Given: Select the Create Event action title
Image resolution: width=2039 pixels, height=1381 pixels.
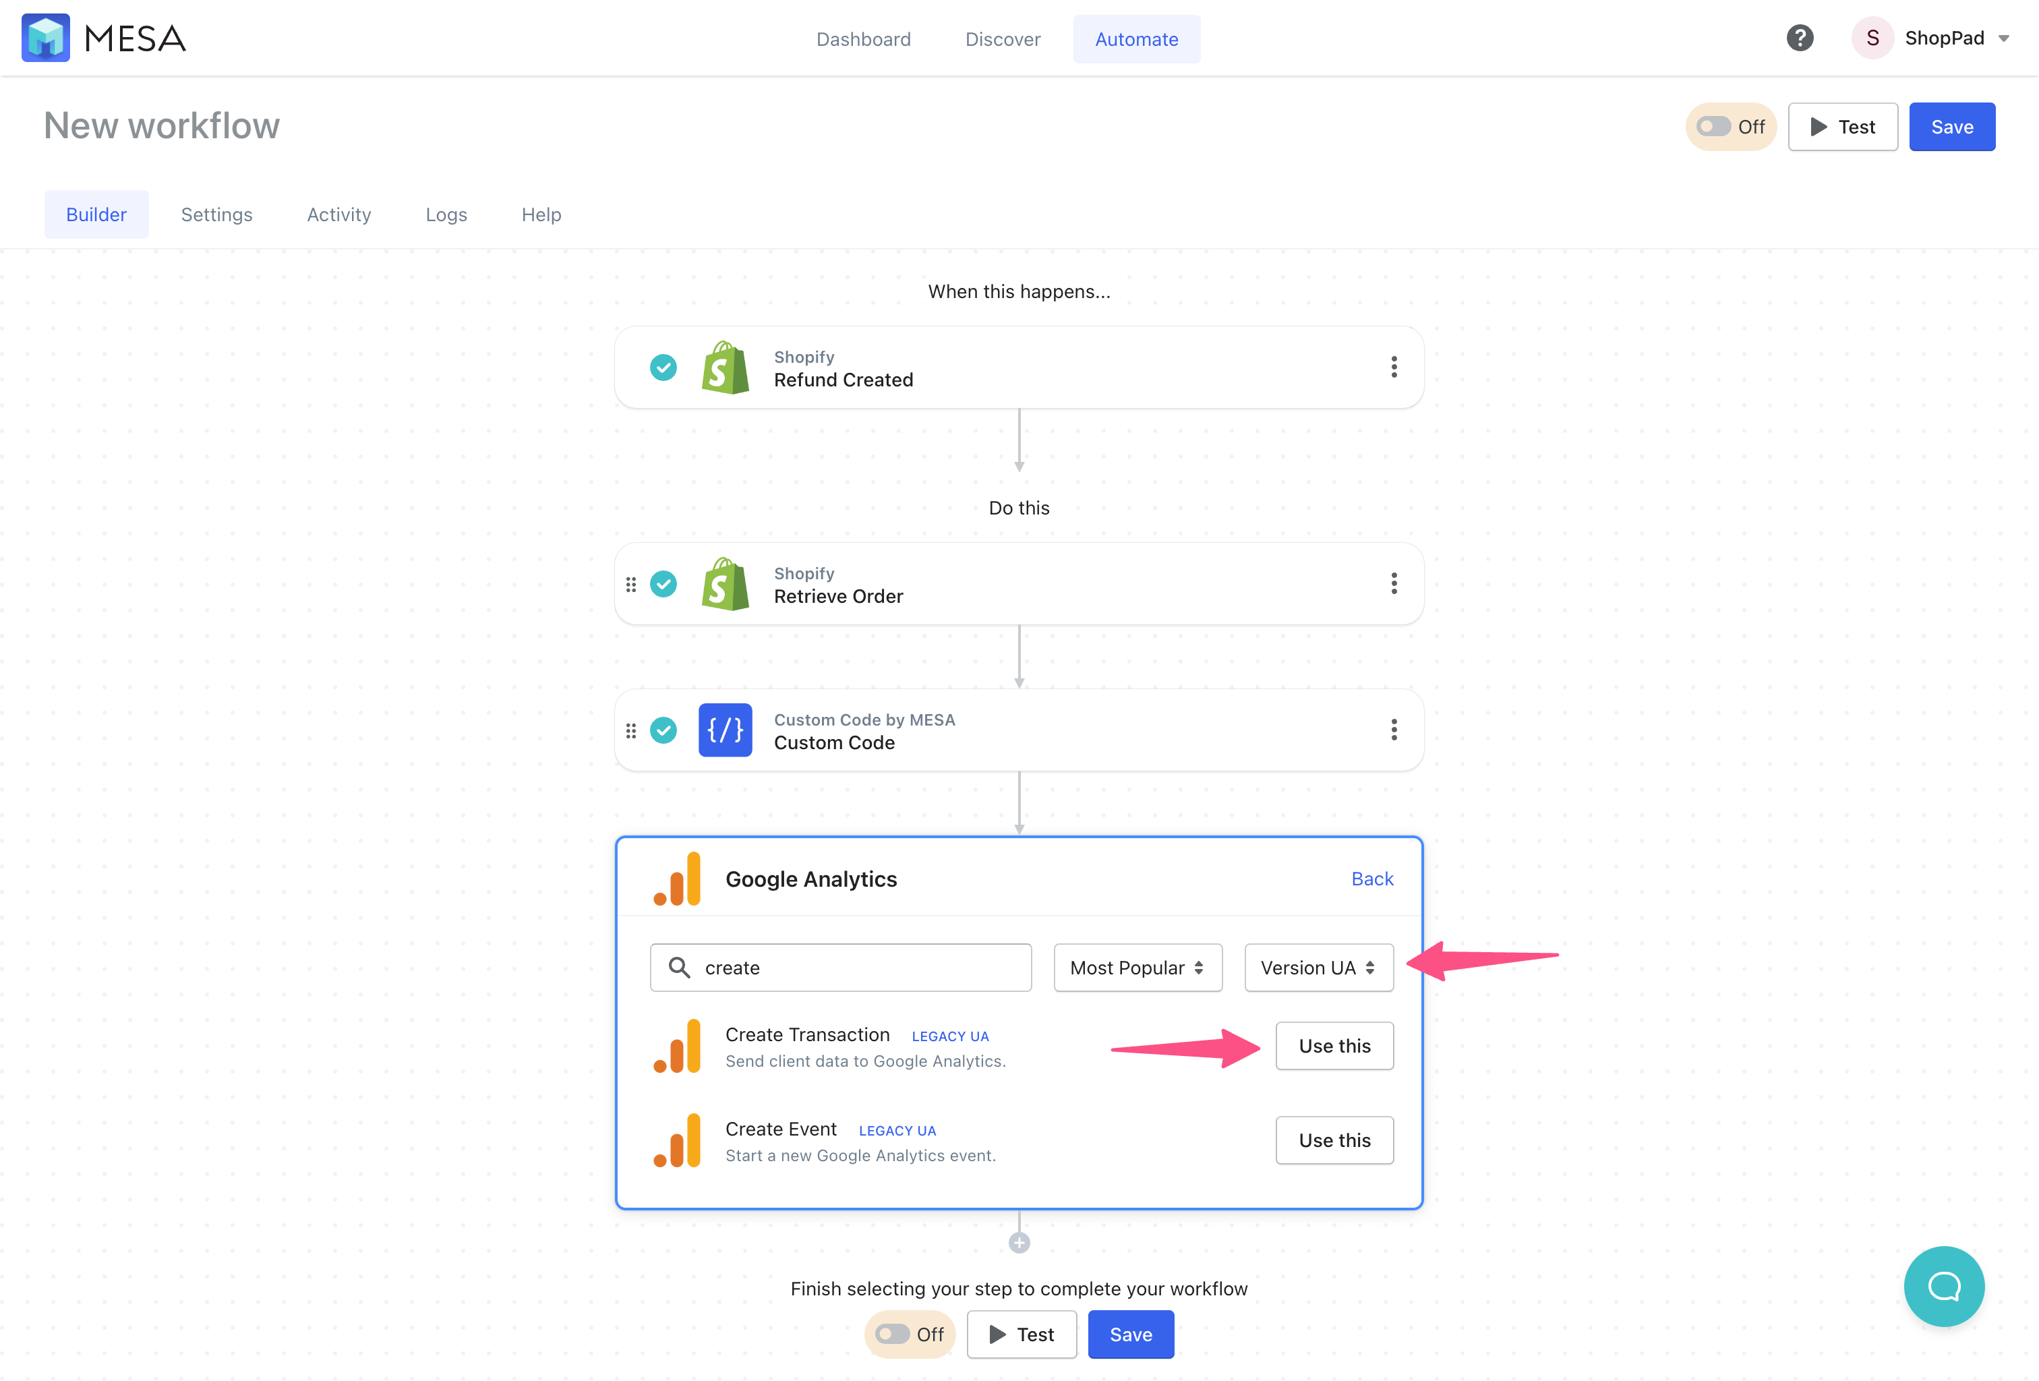Looking at the screenshot, I should pos(781,1130).
